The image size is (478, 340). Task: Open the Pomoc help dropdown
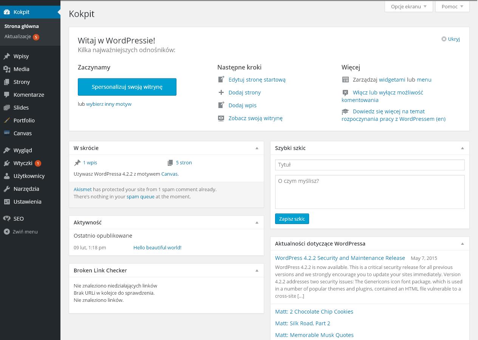click(452, 6)
